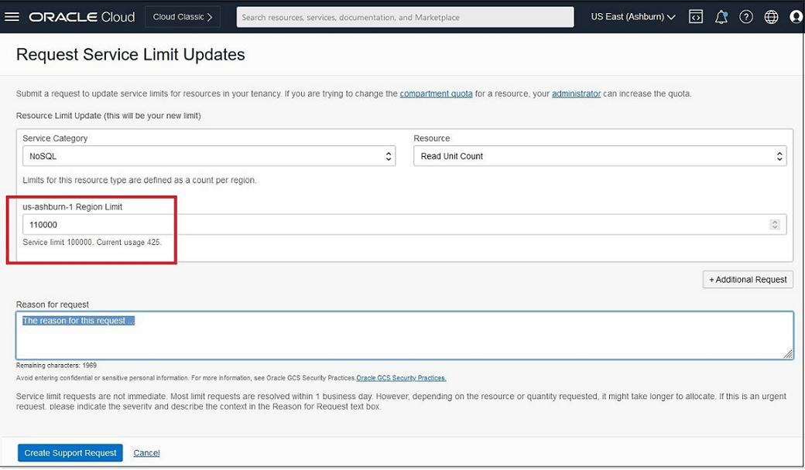Click the + Additional Request button
Image resolution: width=805 pixels, height=470 pixels.
click(x=748, y=279)
